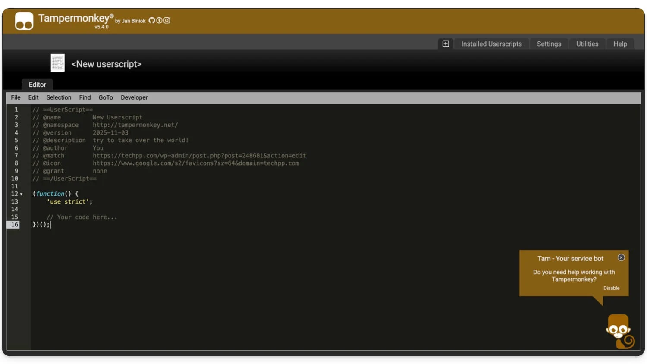Open the Developer menu

[134, 97]
